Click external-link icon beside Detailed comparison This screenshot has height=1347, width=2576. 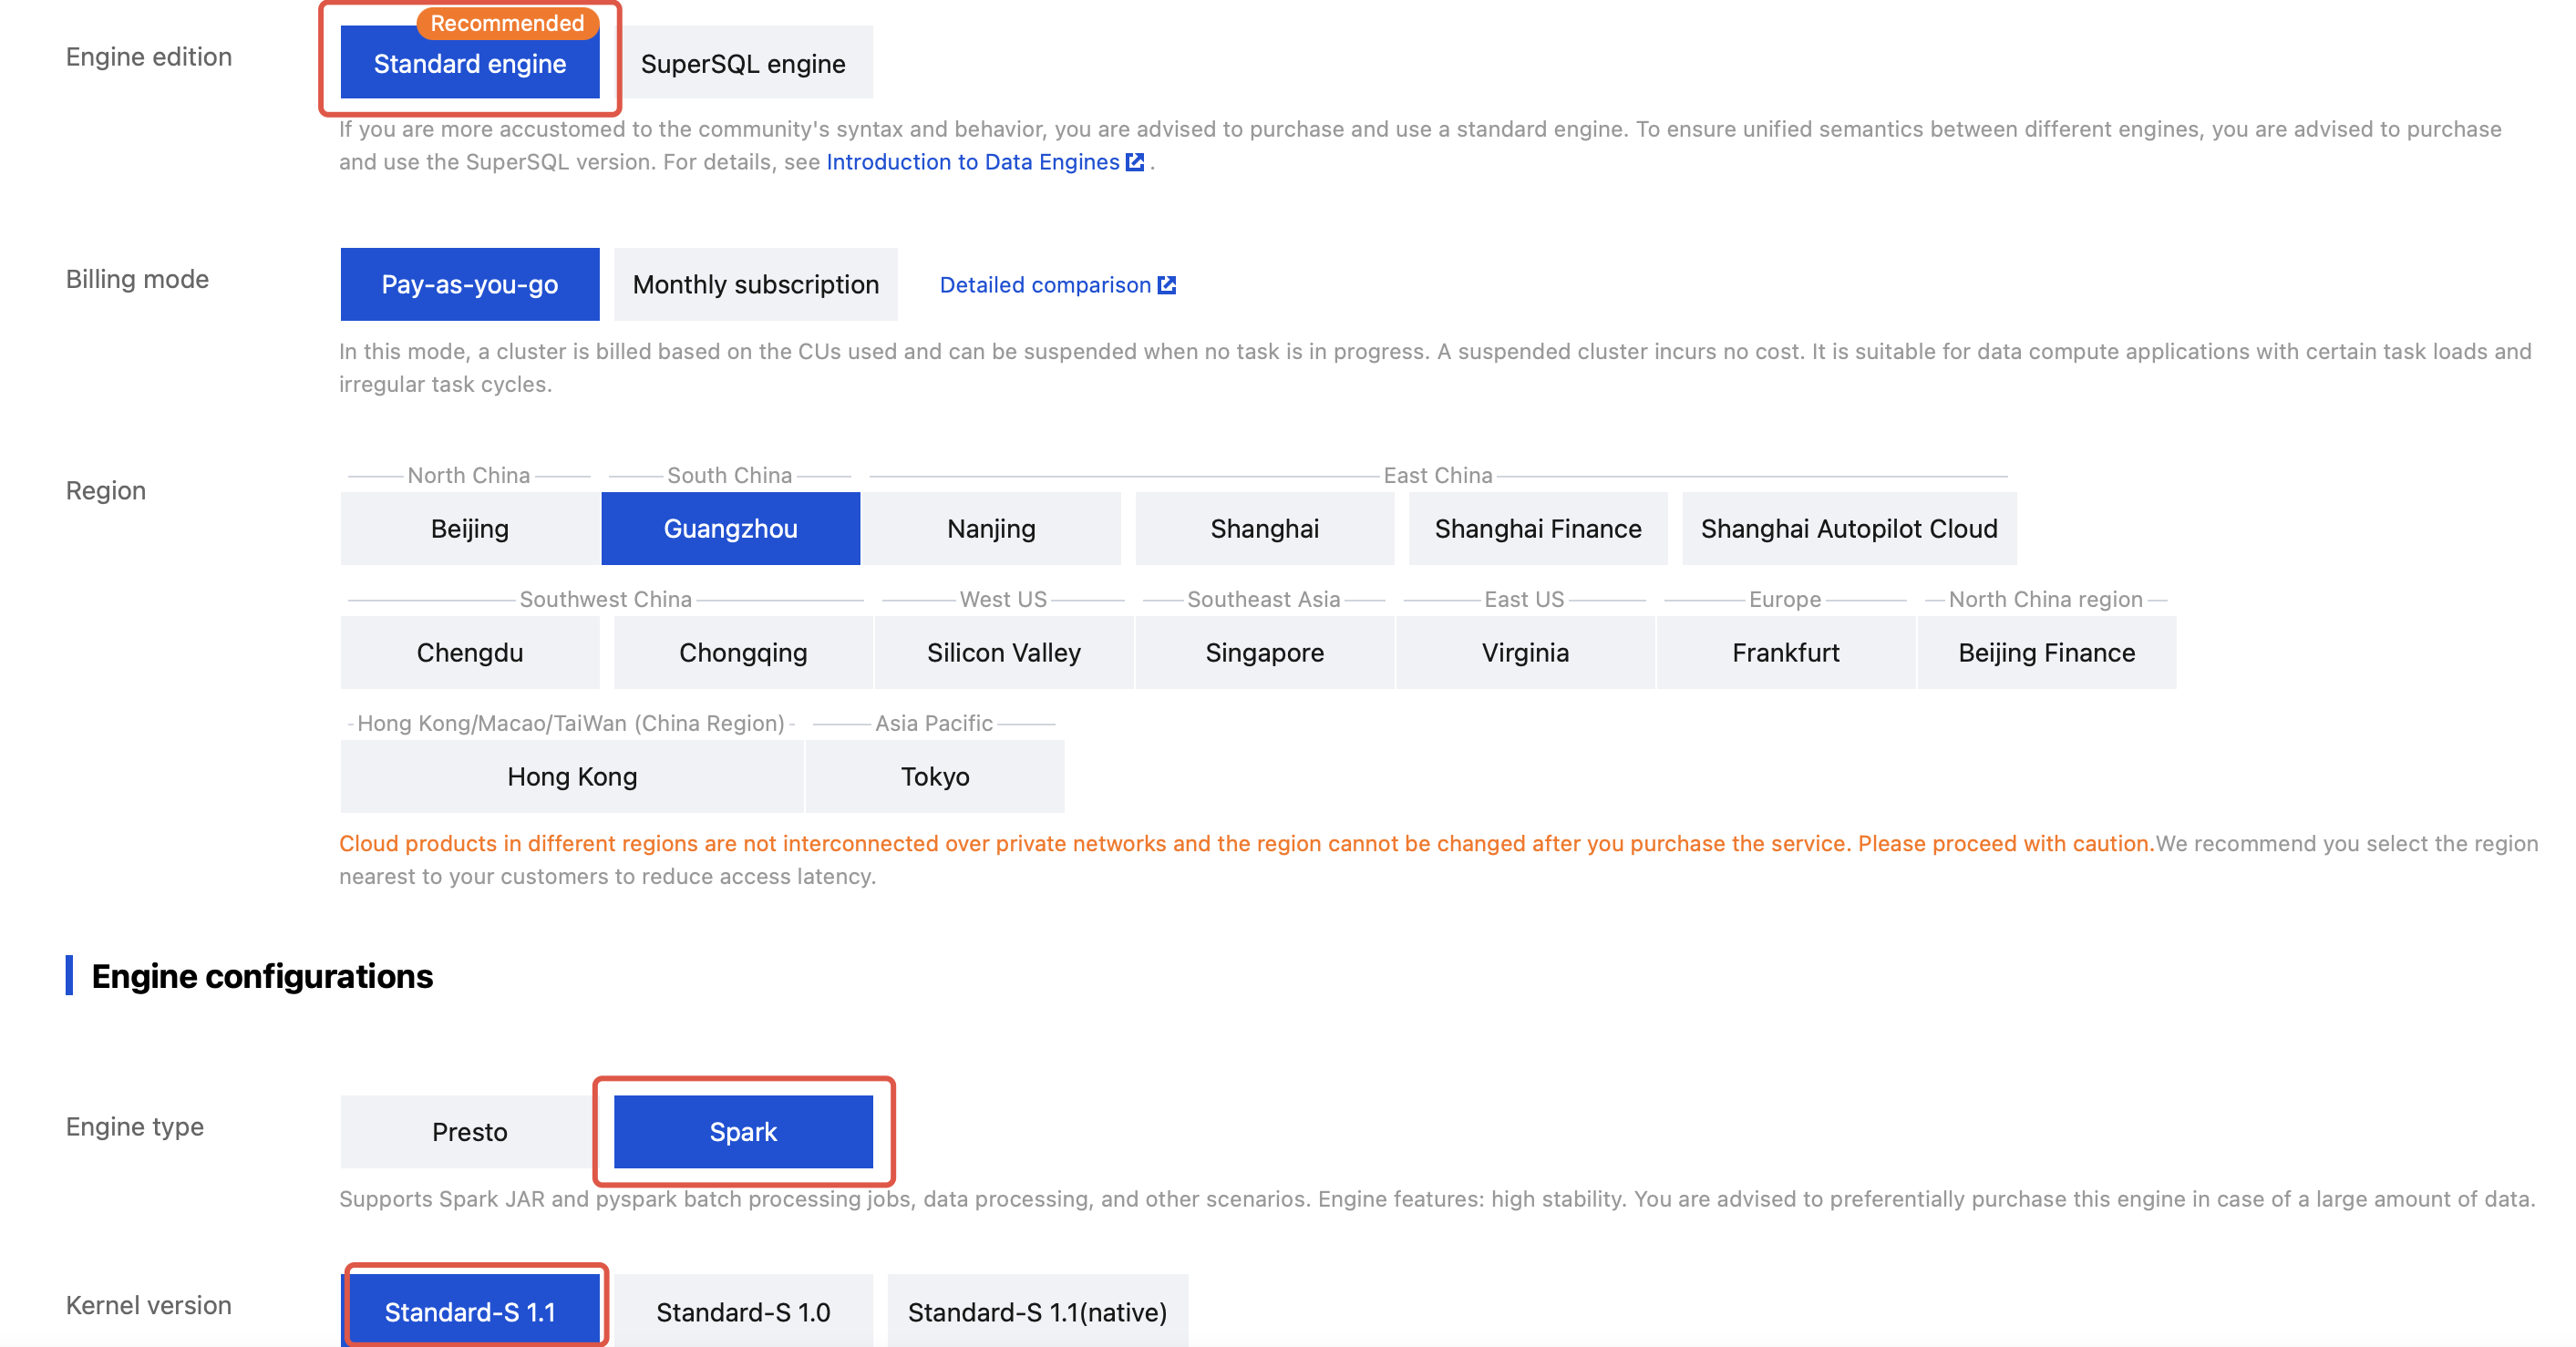click(1166, 285)
